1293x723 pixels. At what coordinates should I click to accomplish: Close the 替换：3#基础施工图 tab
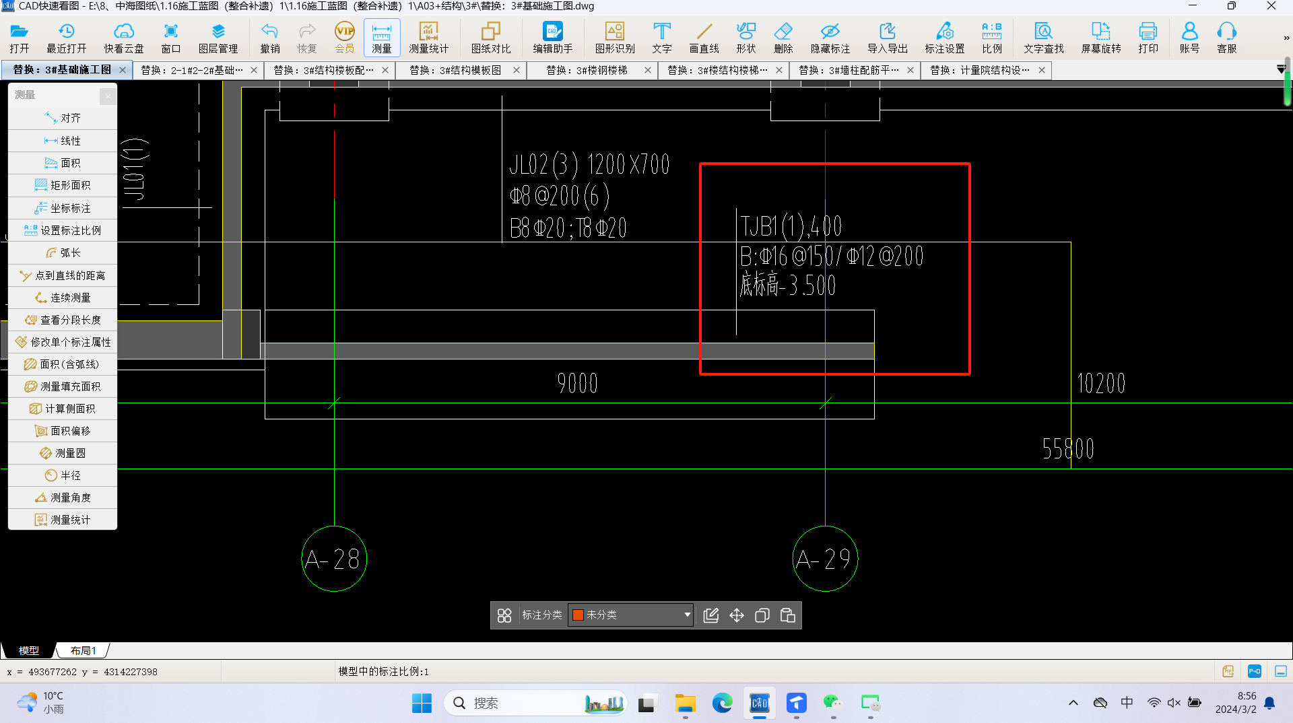123,70
